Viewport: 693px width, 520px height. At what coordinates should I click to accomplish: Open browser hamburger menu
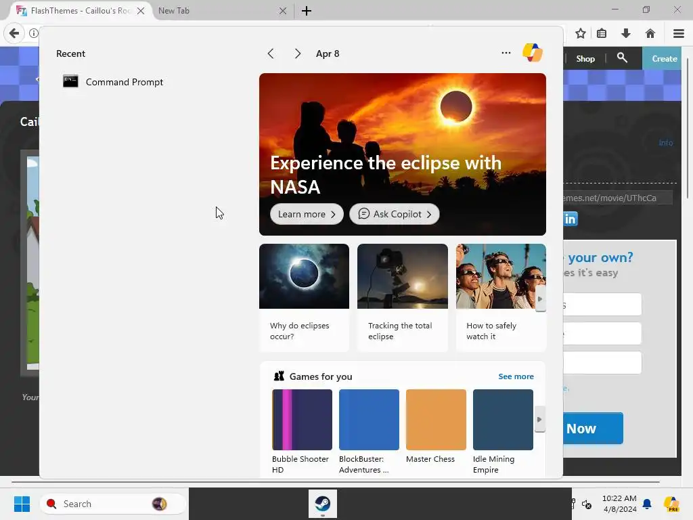[x=678, y=33]
